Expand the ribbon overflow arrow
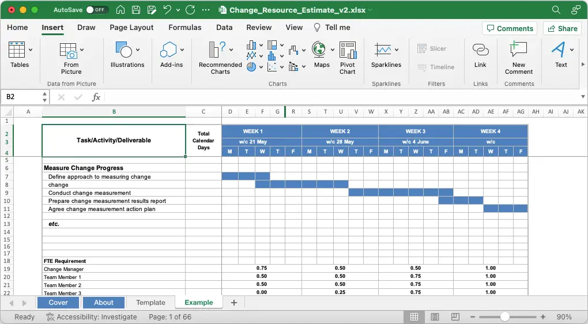This screenshot has height=324, width=588. (583, 65)
